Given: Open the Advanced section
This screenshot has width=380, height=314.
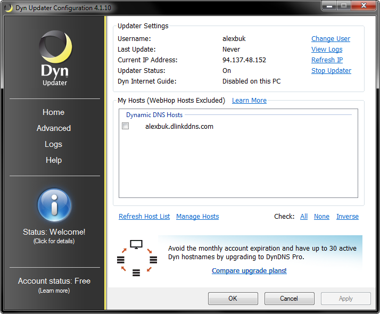Looking at the screenshot, I should [54, 128].
